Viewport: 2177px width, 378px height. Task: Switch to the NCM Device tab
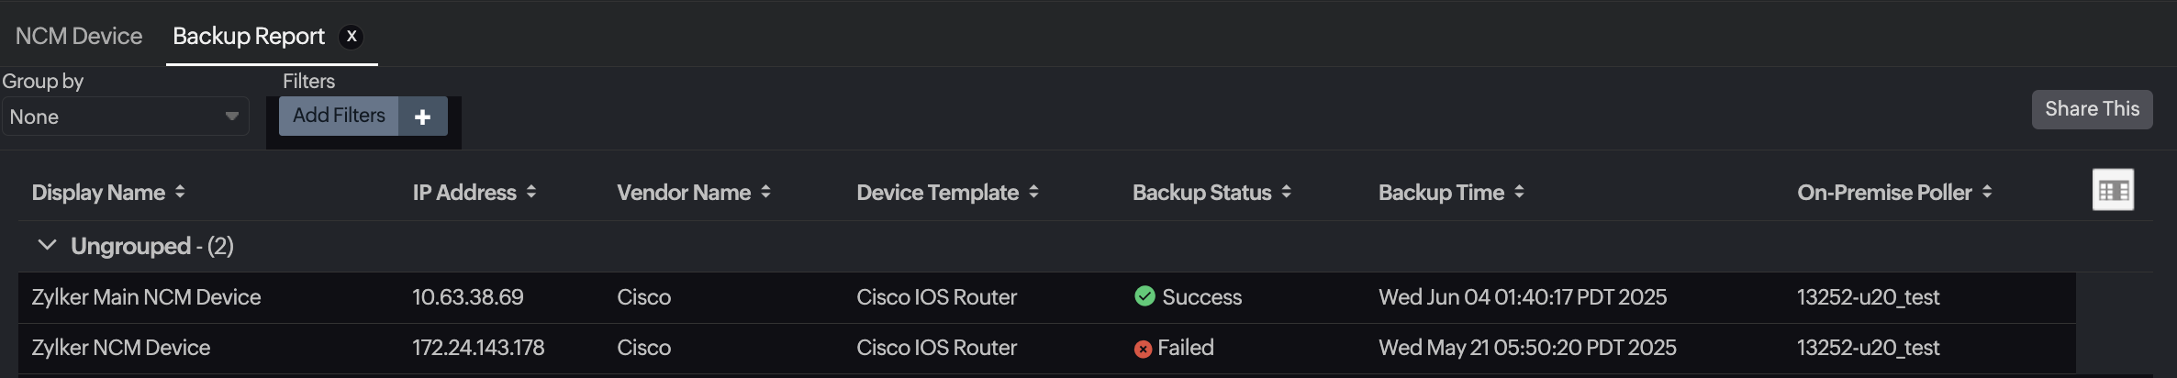pyautogui.click(x=79, y=37)
